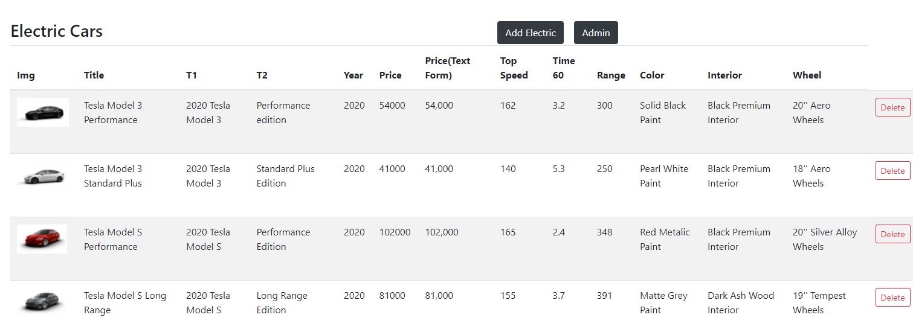This screenshot has height=335, width=913.
Task: Click the Time 60 value 3.2
Action: [559, 105]
